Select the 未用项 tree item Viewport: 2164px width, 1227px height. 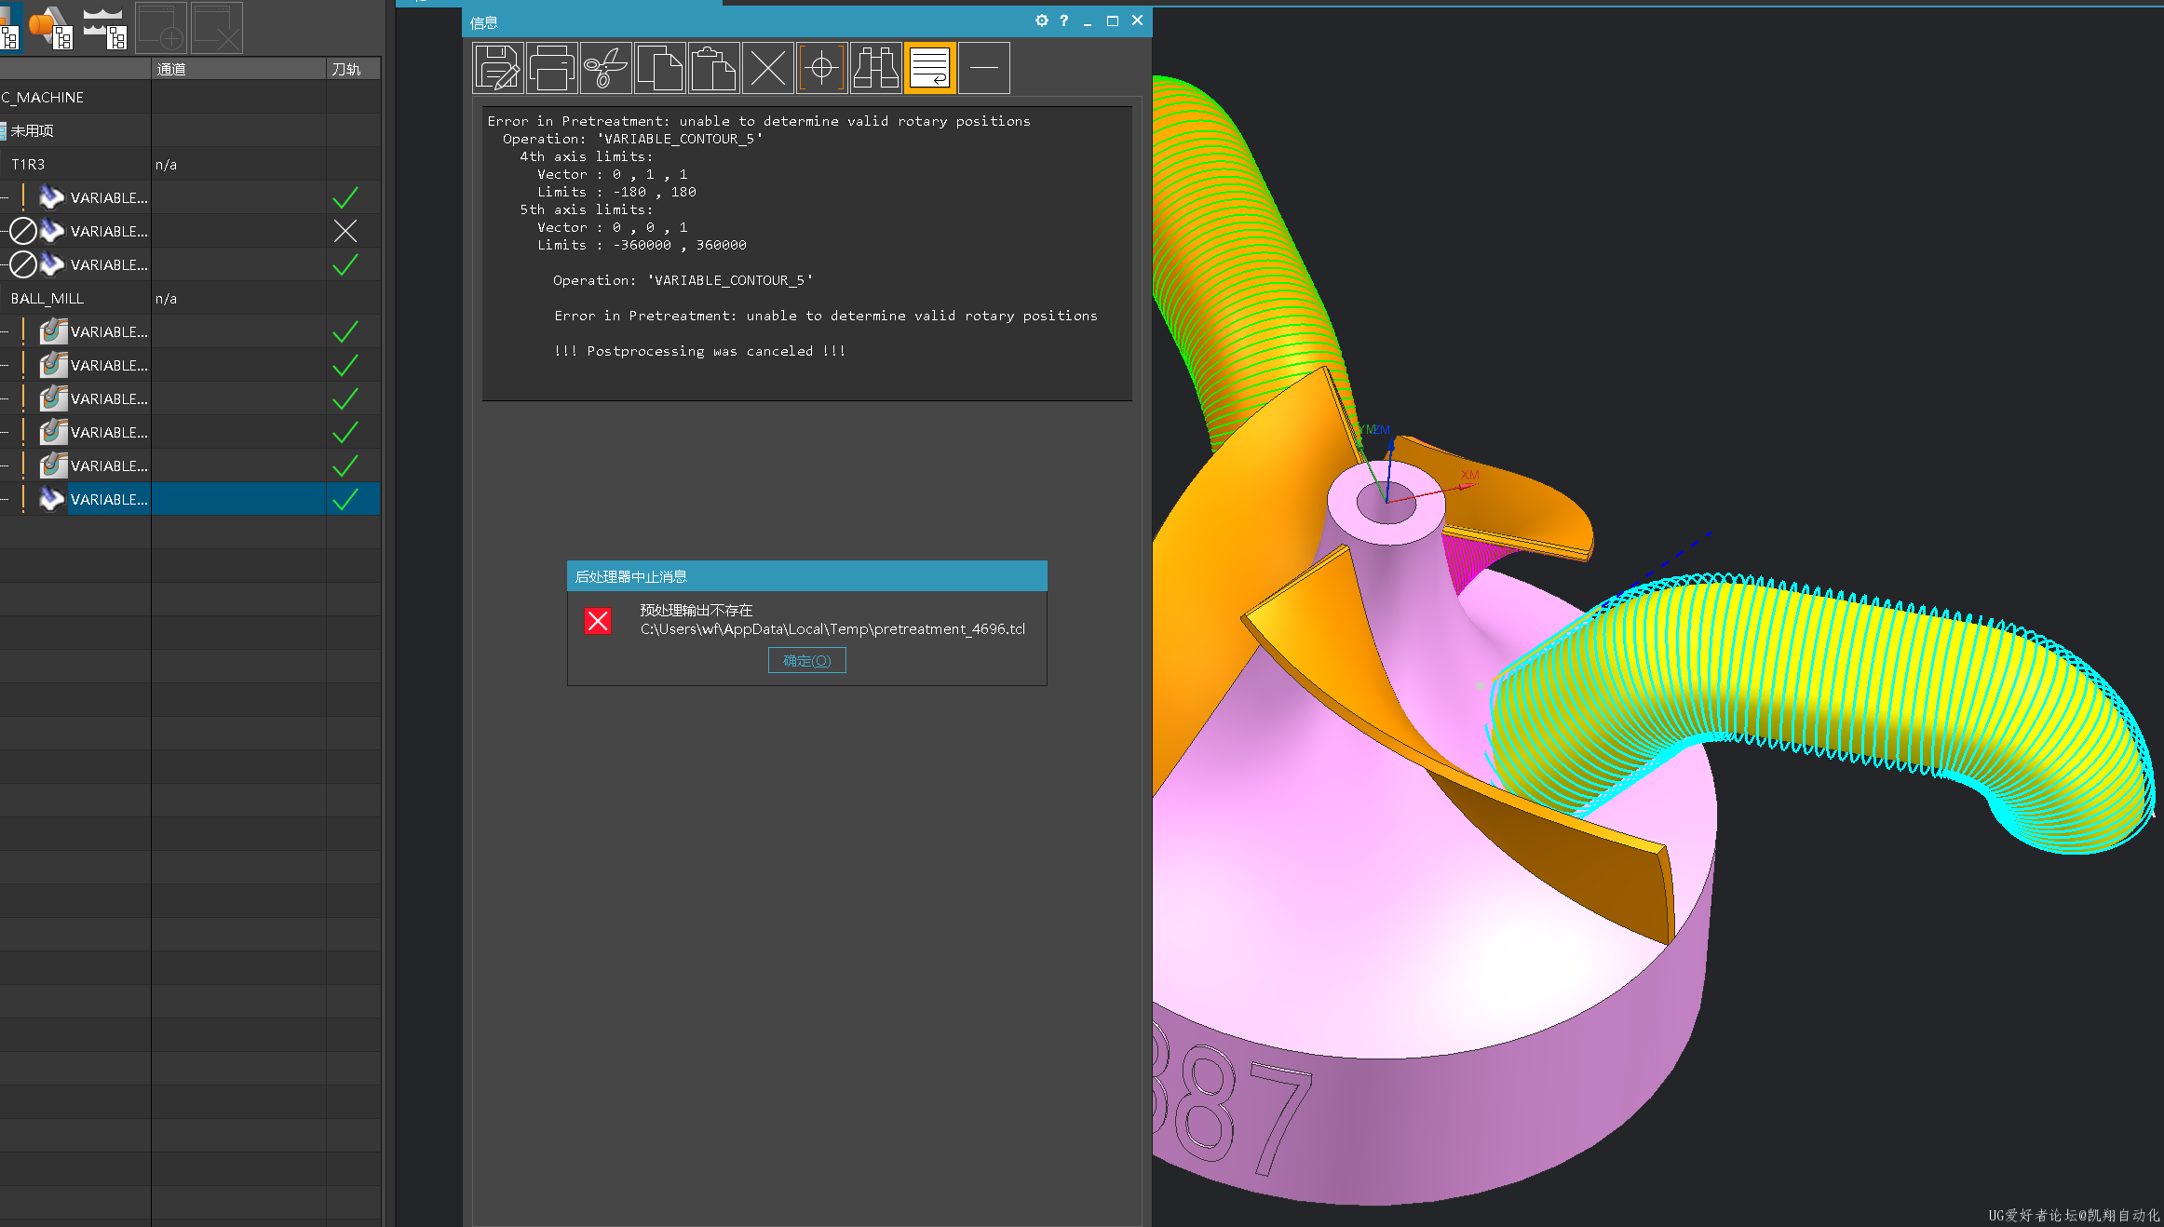pyautogui.click(x=32, y=131)
